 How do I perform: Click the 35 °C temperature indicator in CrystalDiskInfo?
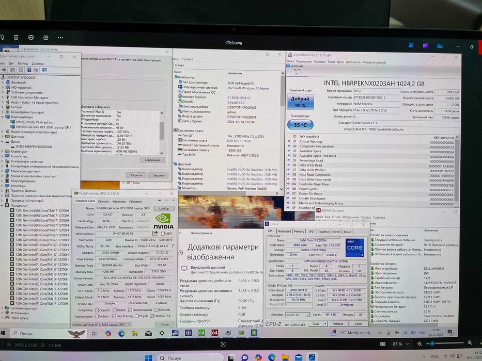[300, 125]
